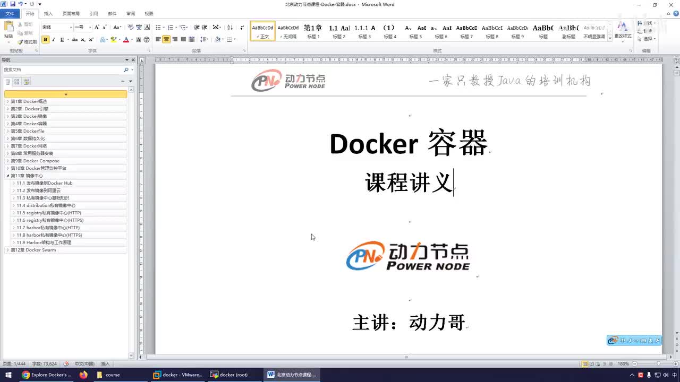The height and width of the screenshot is (382, 680).
Task: Expand 11.1 发布镜像到Docker Hub heading
Action: tap(13, 183)
